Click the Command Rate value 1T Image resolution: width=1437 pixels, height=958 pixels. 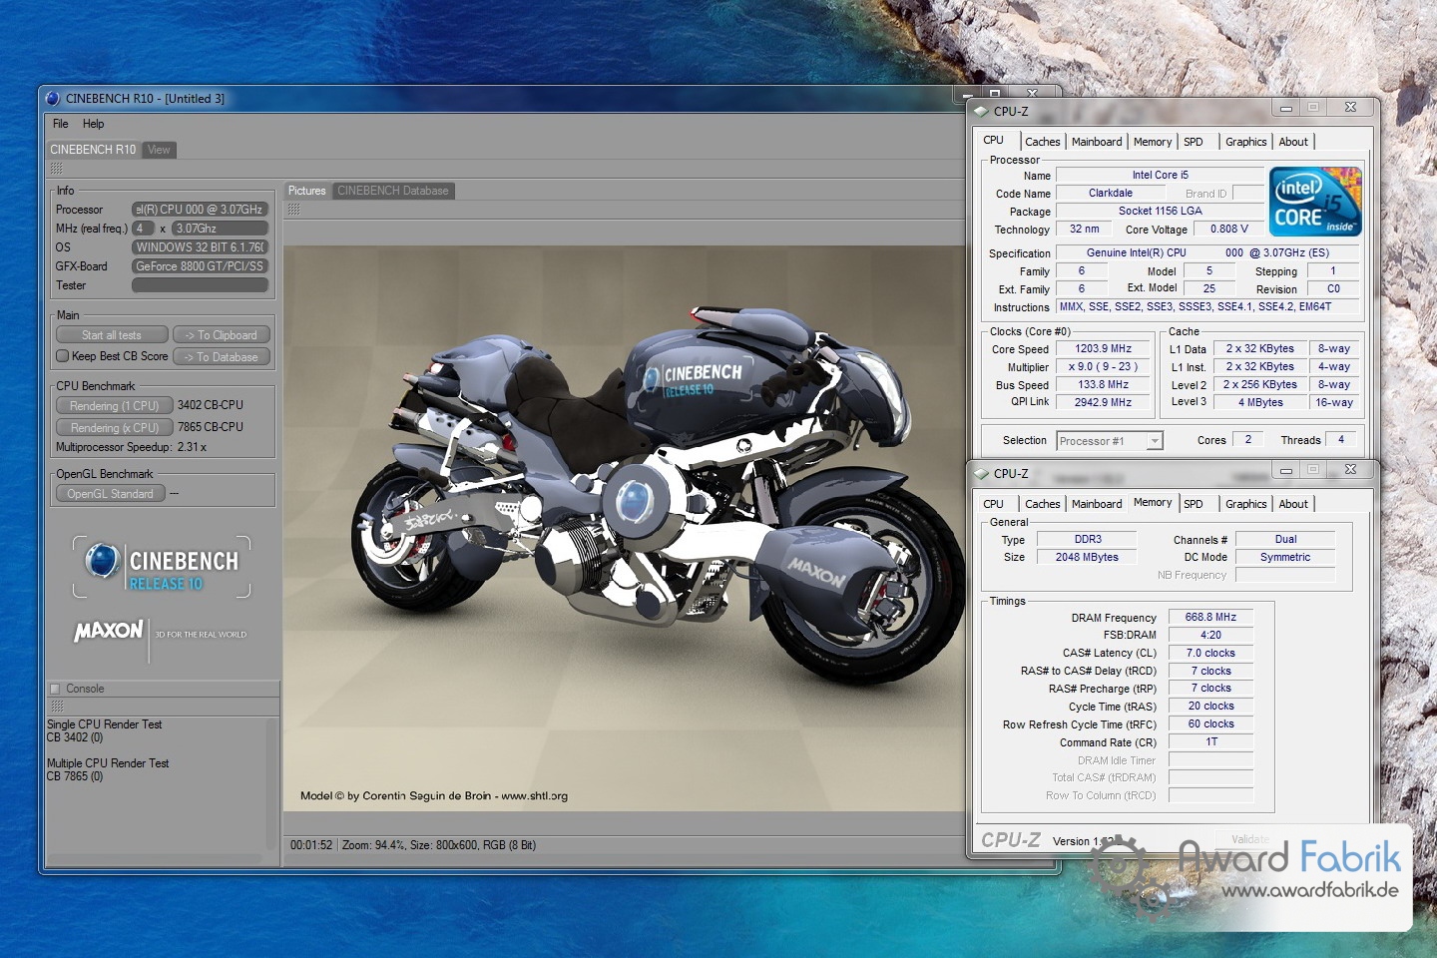[1210, 741]
